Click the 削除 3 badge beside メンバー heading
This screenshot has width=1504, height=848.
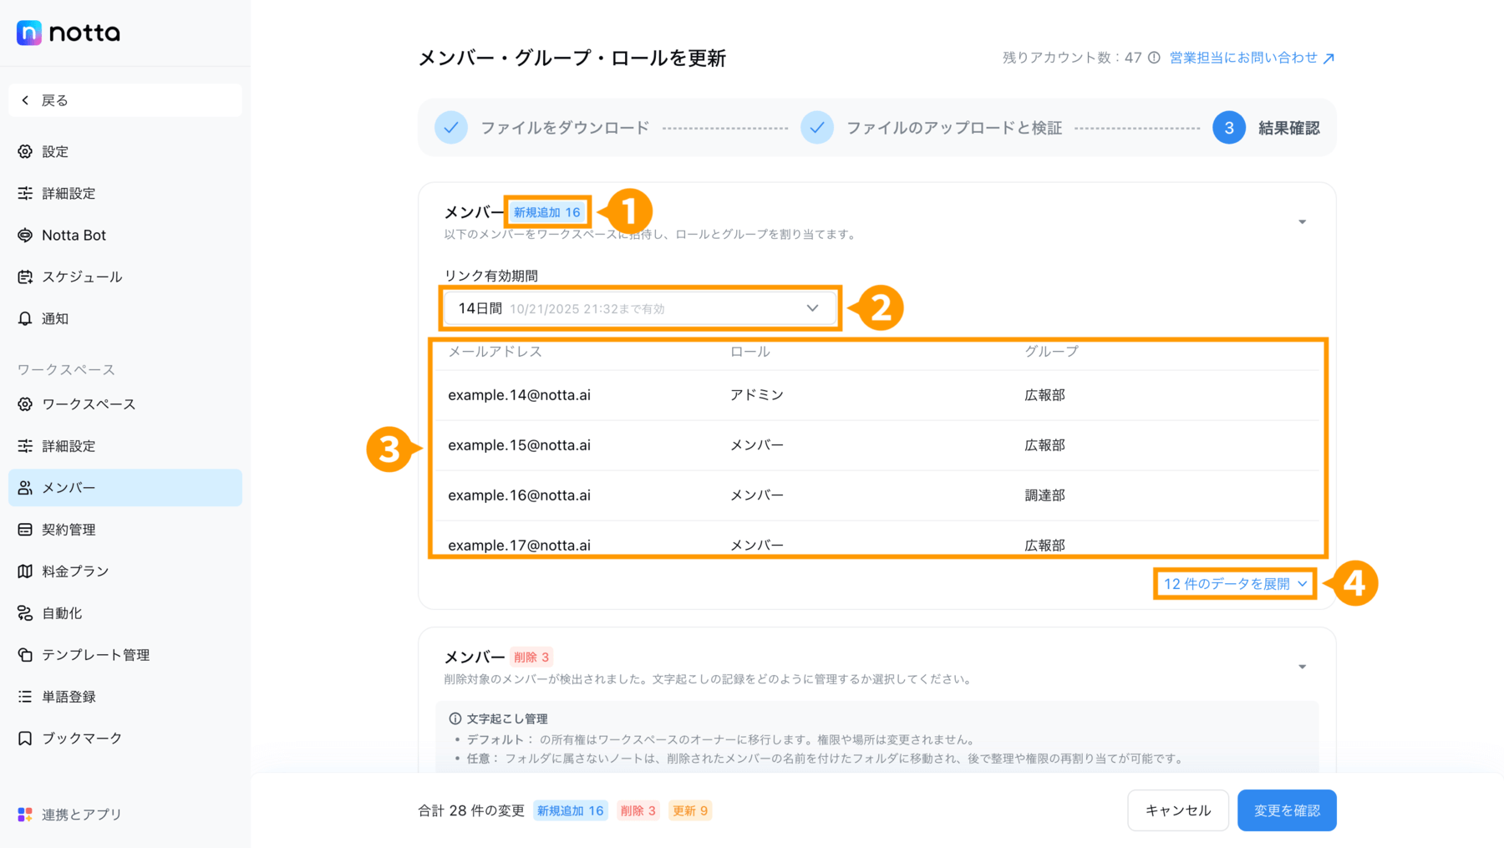(531, 657)
